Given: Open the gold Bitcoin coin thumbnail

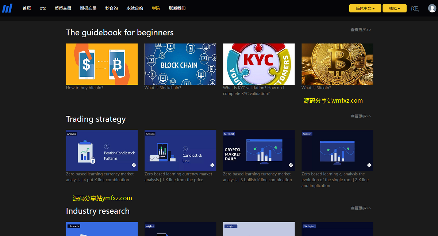Looking at the screenshot, I should click(337, 64).
